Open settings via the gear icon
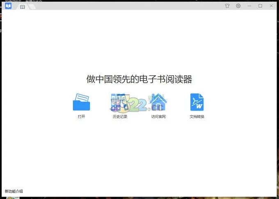279x199 pixels. click(238, 6)
